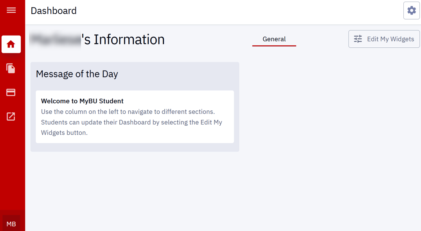Click the MB user avatar
Image resolution: width=421 pixels, height=231 pixels.
11,224
